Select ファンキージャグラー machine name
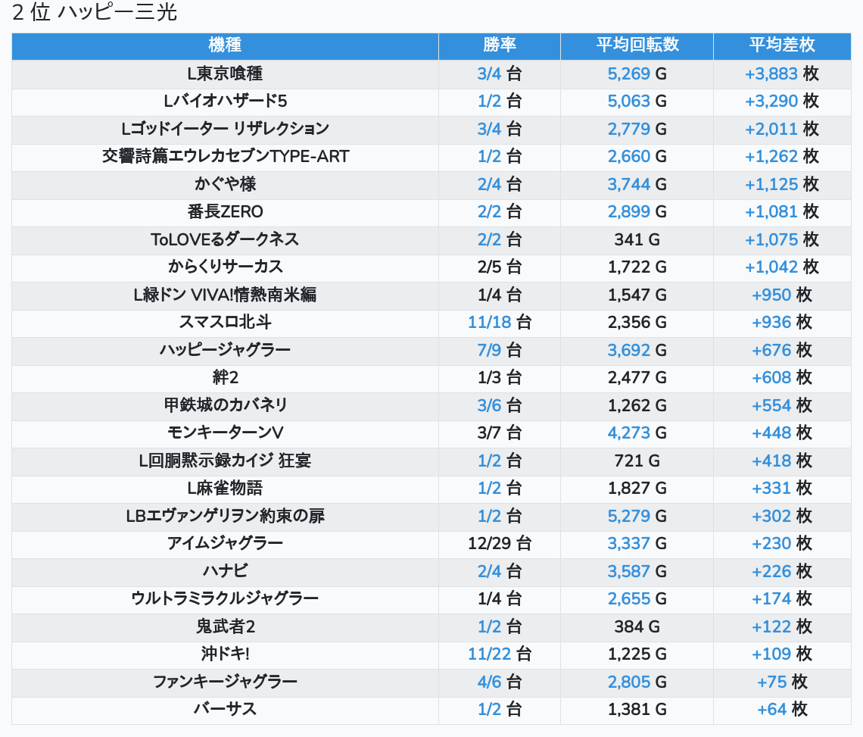This screenshot has width=863, height=737. 225,682
